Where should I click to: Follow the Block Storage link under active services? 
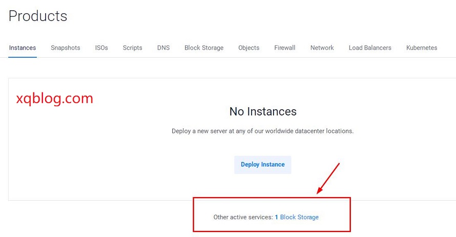pos(299,217)
